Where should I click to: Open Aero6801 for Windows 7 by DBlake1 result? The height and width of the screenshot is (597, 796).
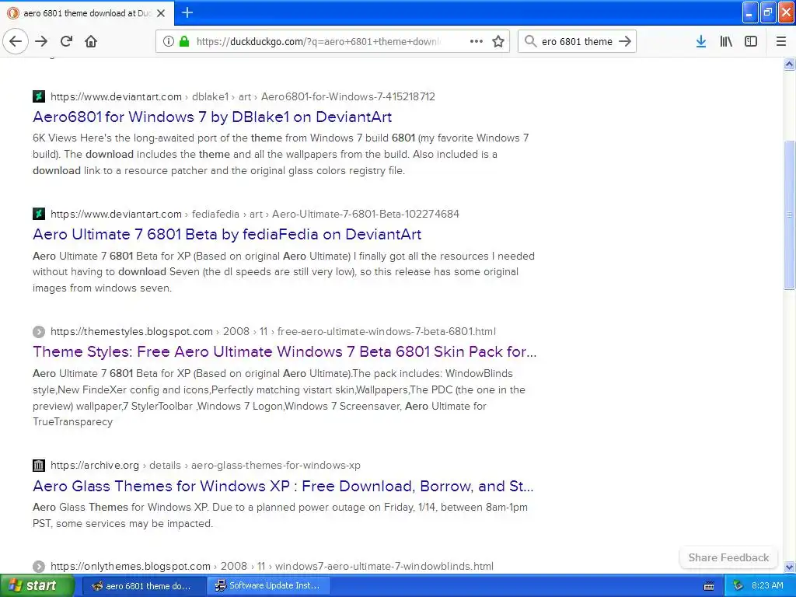pyautogui.click(x=212, y=117)
